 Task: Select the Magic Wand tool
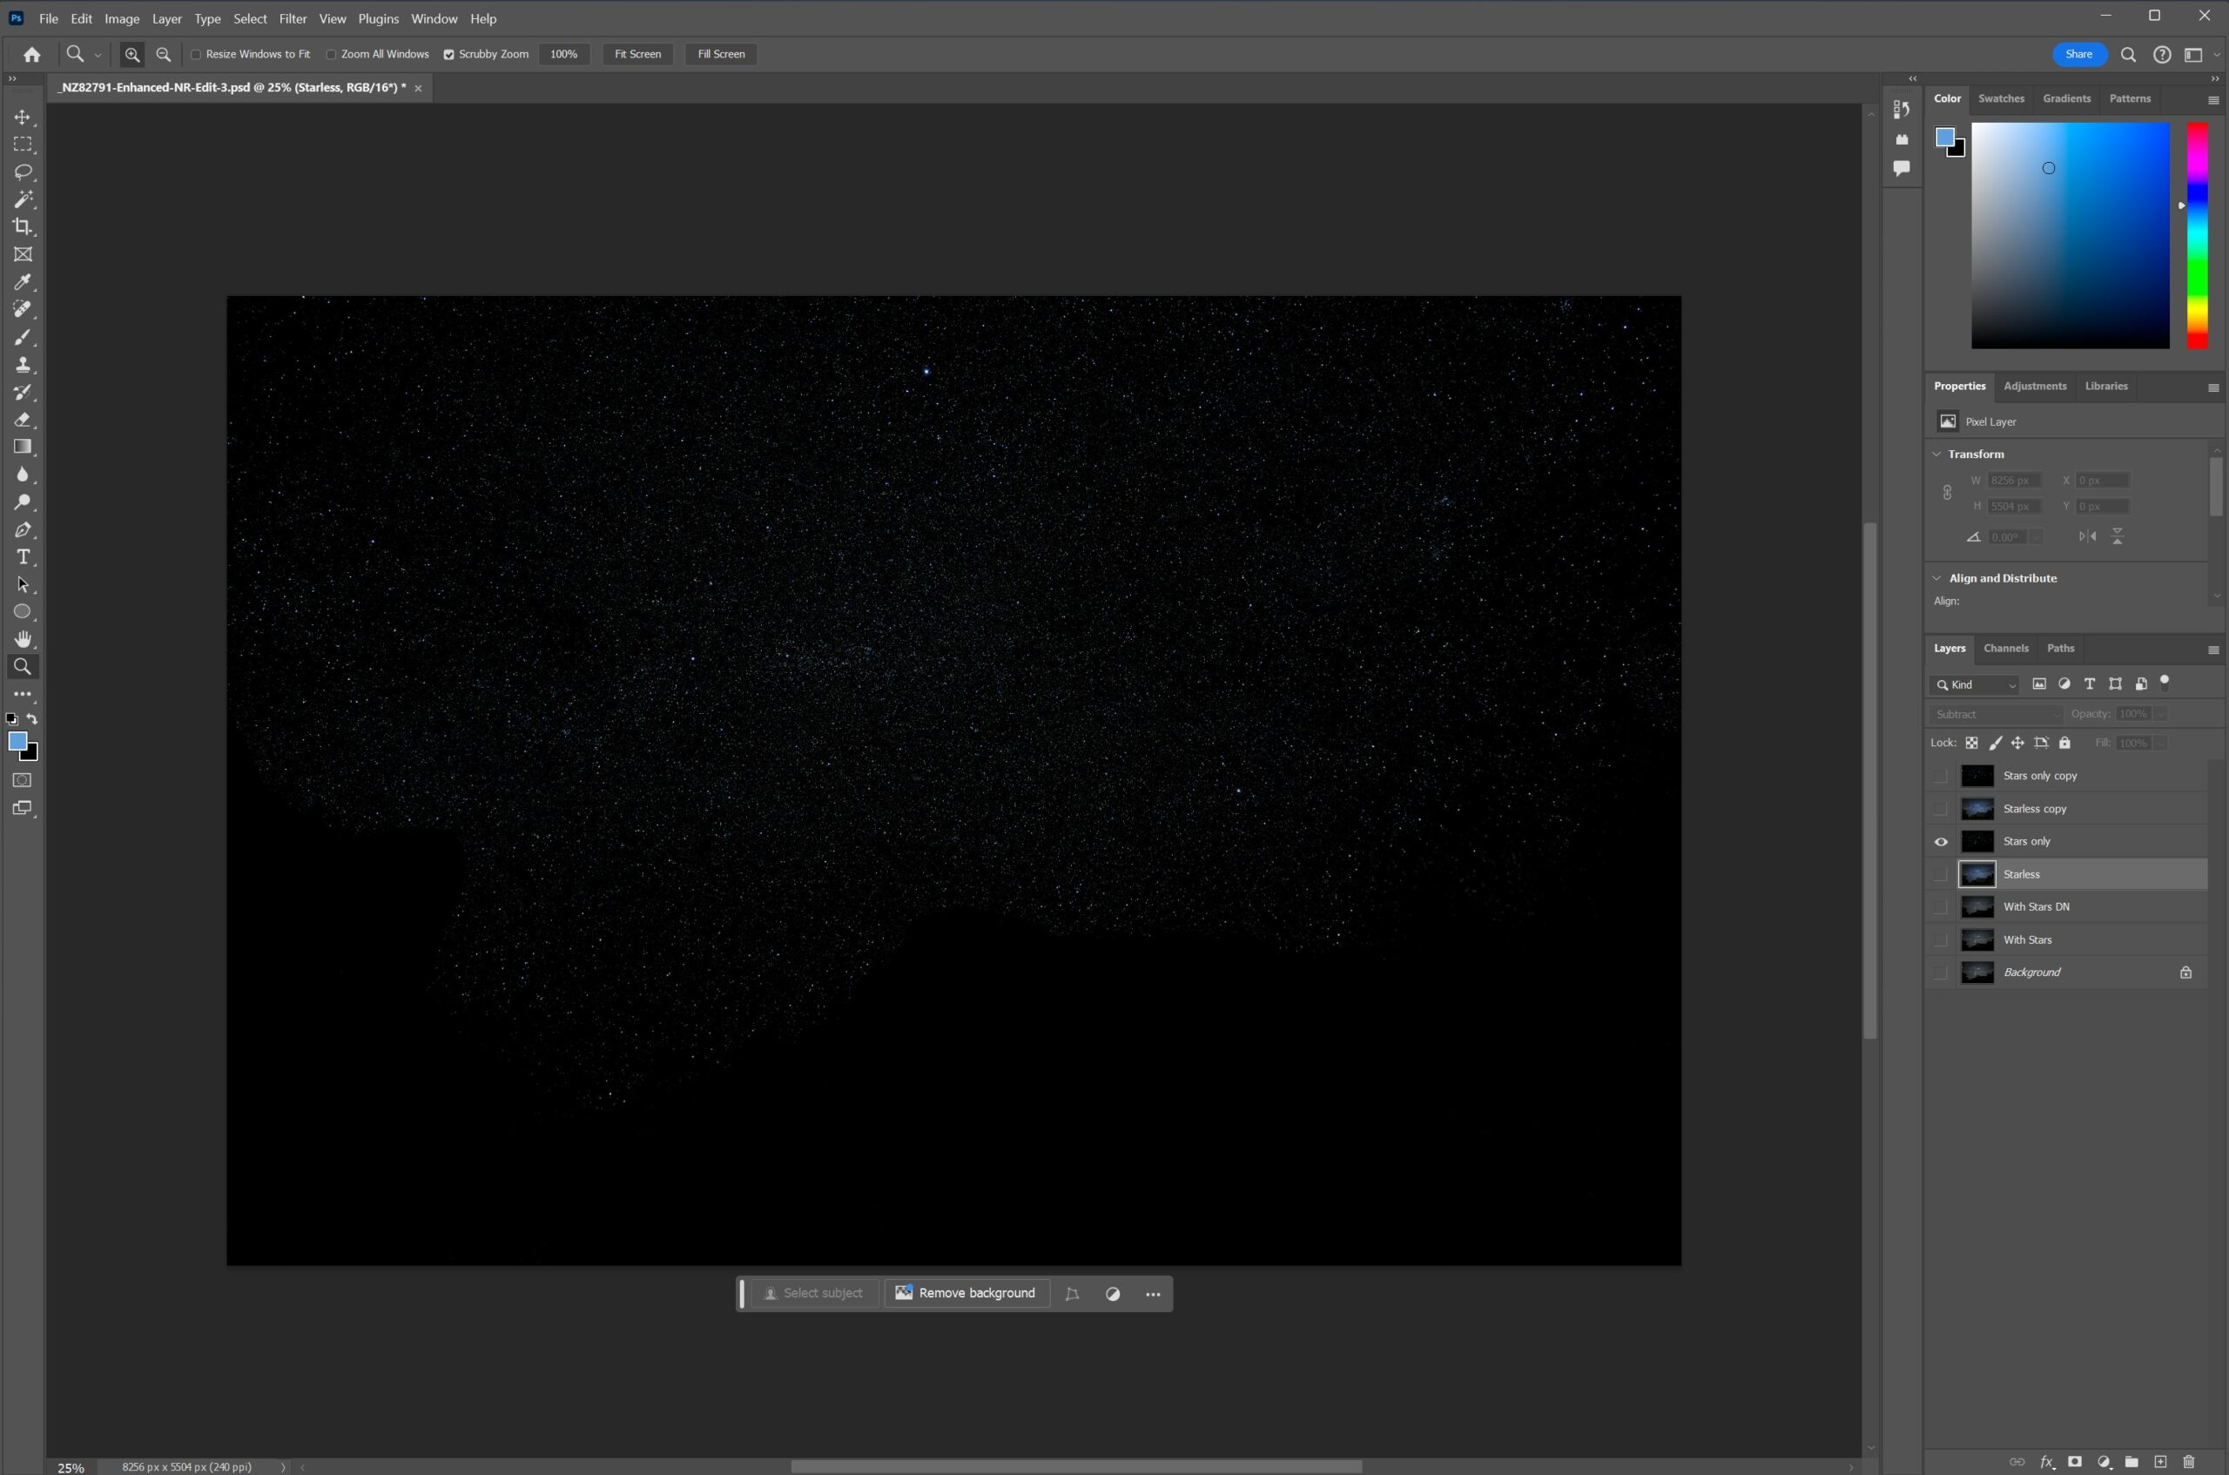click(x=23, y=199)
